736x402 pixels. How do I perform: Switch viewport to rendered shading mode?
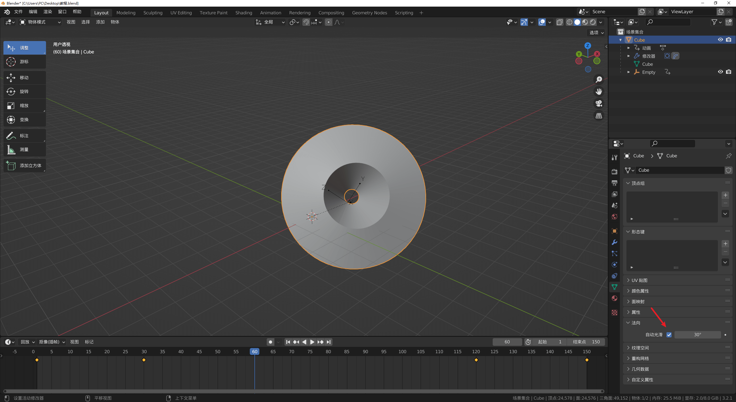(x=593, y=22)
